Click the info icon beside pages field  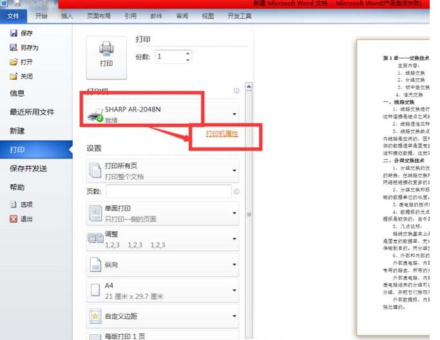coord(236,192)
